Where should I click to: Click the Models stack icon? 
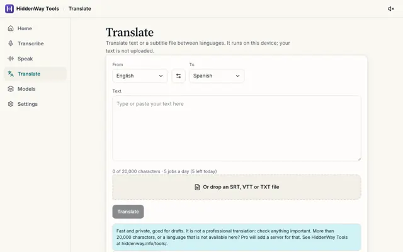pos(11,89)
